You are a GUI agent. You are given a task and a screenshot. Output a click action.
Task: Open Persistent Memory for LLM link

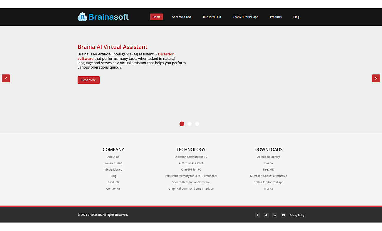pos(191,176)
